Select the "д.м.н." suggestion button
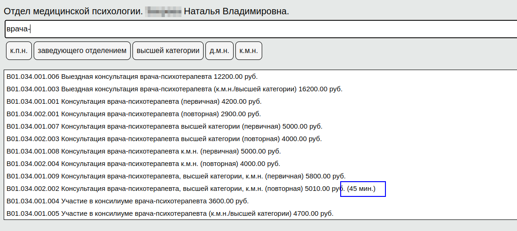The width and height of the screenshot is (517, 231). coord(219,51)
